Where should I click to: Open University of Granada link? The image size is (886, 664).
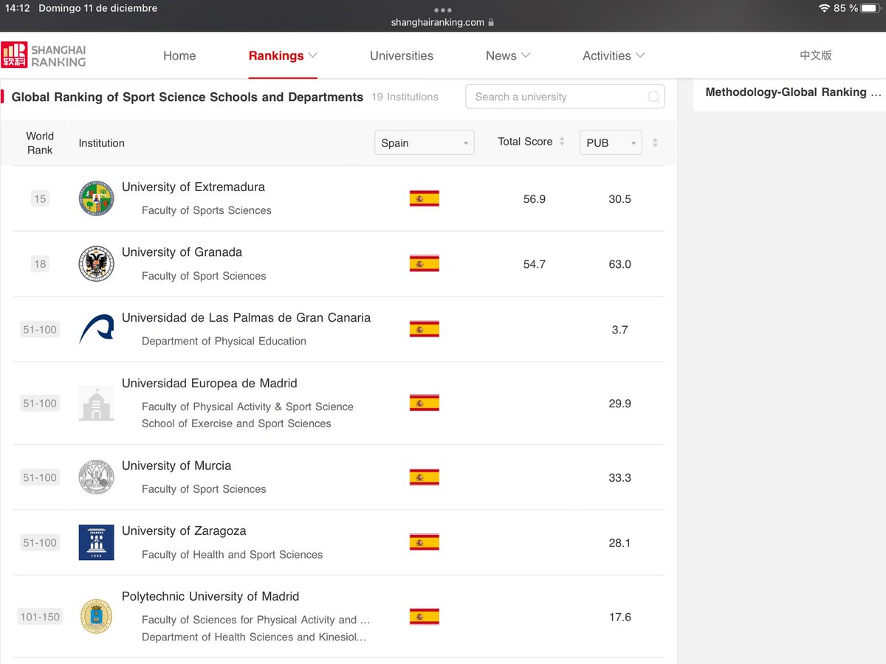[182, 252]
